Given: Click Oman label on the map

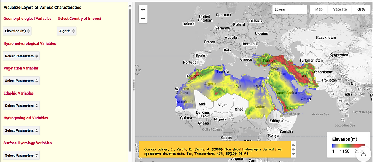Looking at the screenshot, I should (306, 99).
